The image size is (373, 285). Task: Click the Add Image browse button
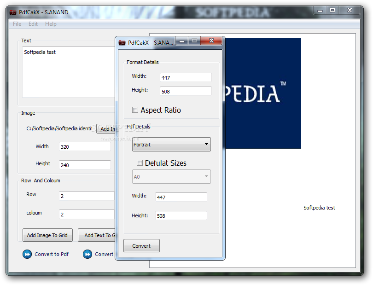click(x=106, y=129)
